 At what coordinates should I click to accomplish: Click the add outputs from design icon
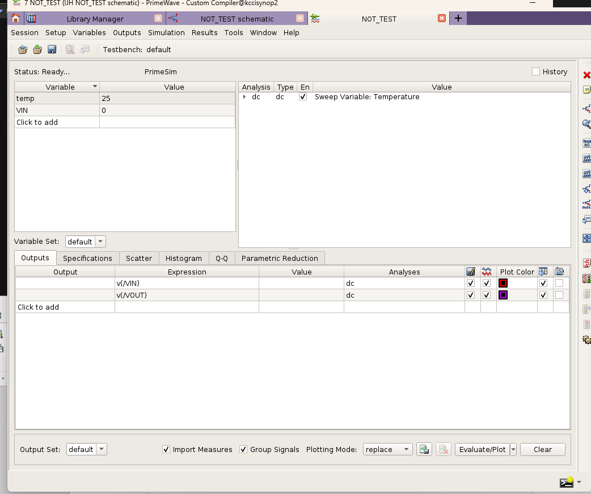[424, 449]
